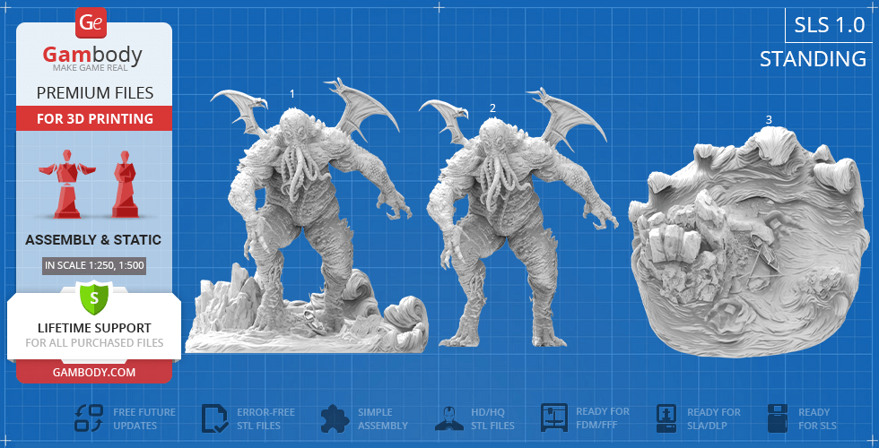Click the SLS printer icon
This screenshot has width=879, height=448.
tap(779, 418)
